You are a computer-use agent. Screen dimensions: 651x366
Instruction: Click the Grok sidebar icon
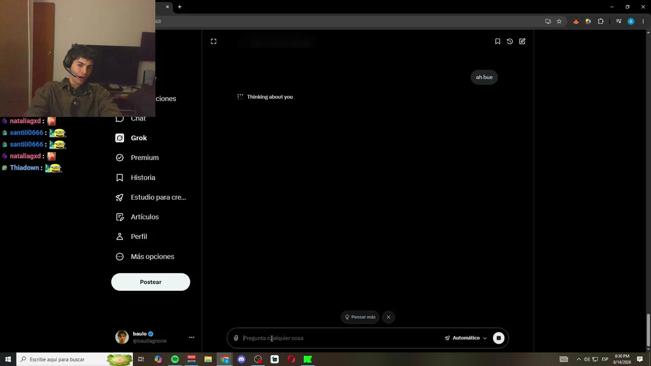pos(120,138)
